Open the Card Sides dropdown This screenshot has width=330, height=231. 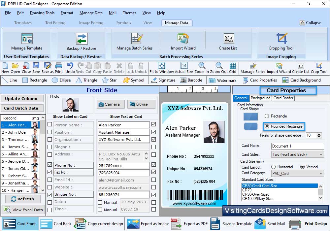click(298, 154)
